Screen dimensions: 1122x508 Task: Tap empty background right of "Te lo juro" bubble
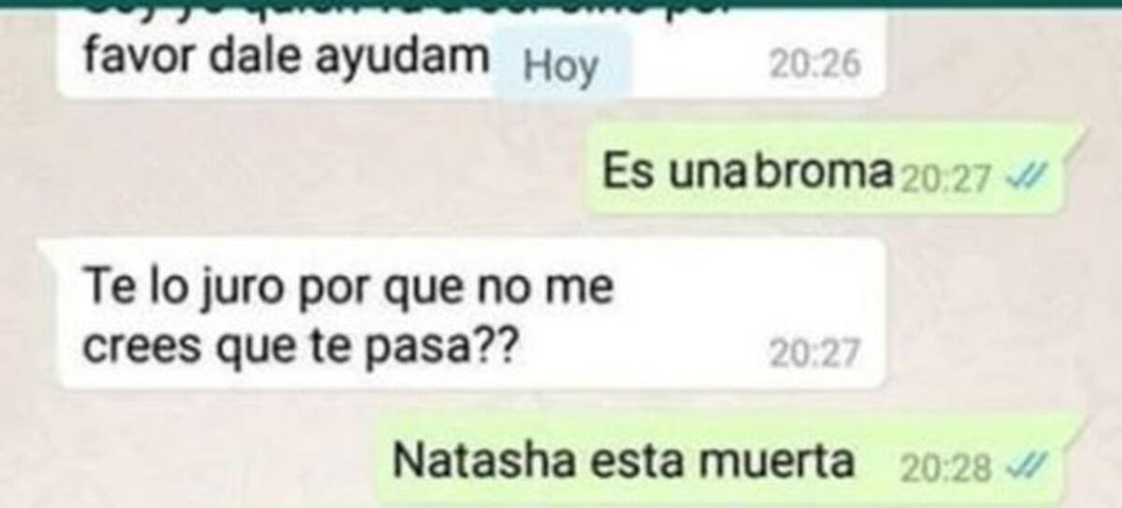(x=1000, y=313)
